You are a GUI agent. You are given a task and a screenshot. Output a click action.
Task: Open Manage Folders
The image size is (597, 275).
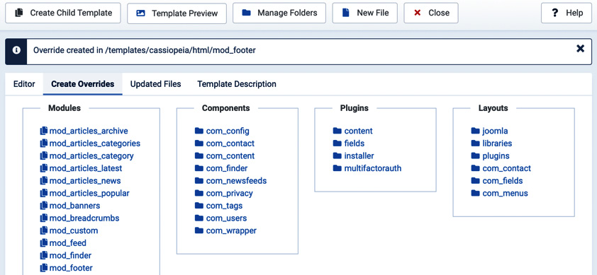click(x=279, y=13)
